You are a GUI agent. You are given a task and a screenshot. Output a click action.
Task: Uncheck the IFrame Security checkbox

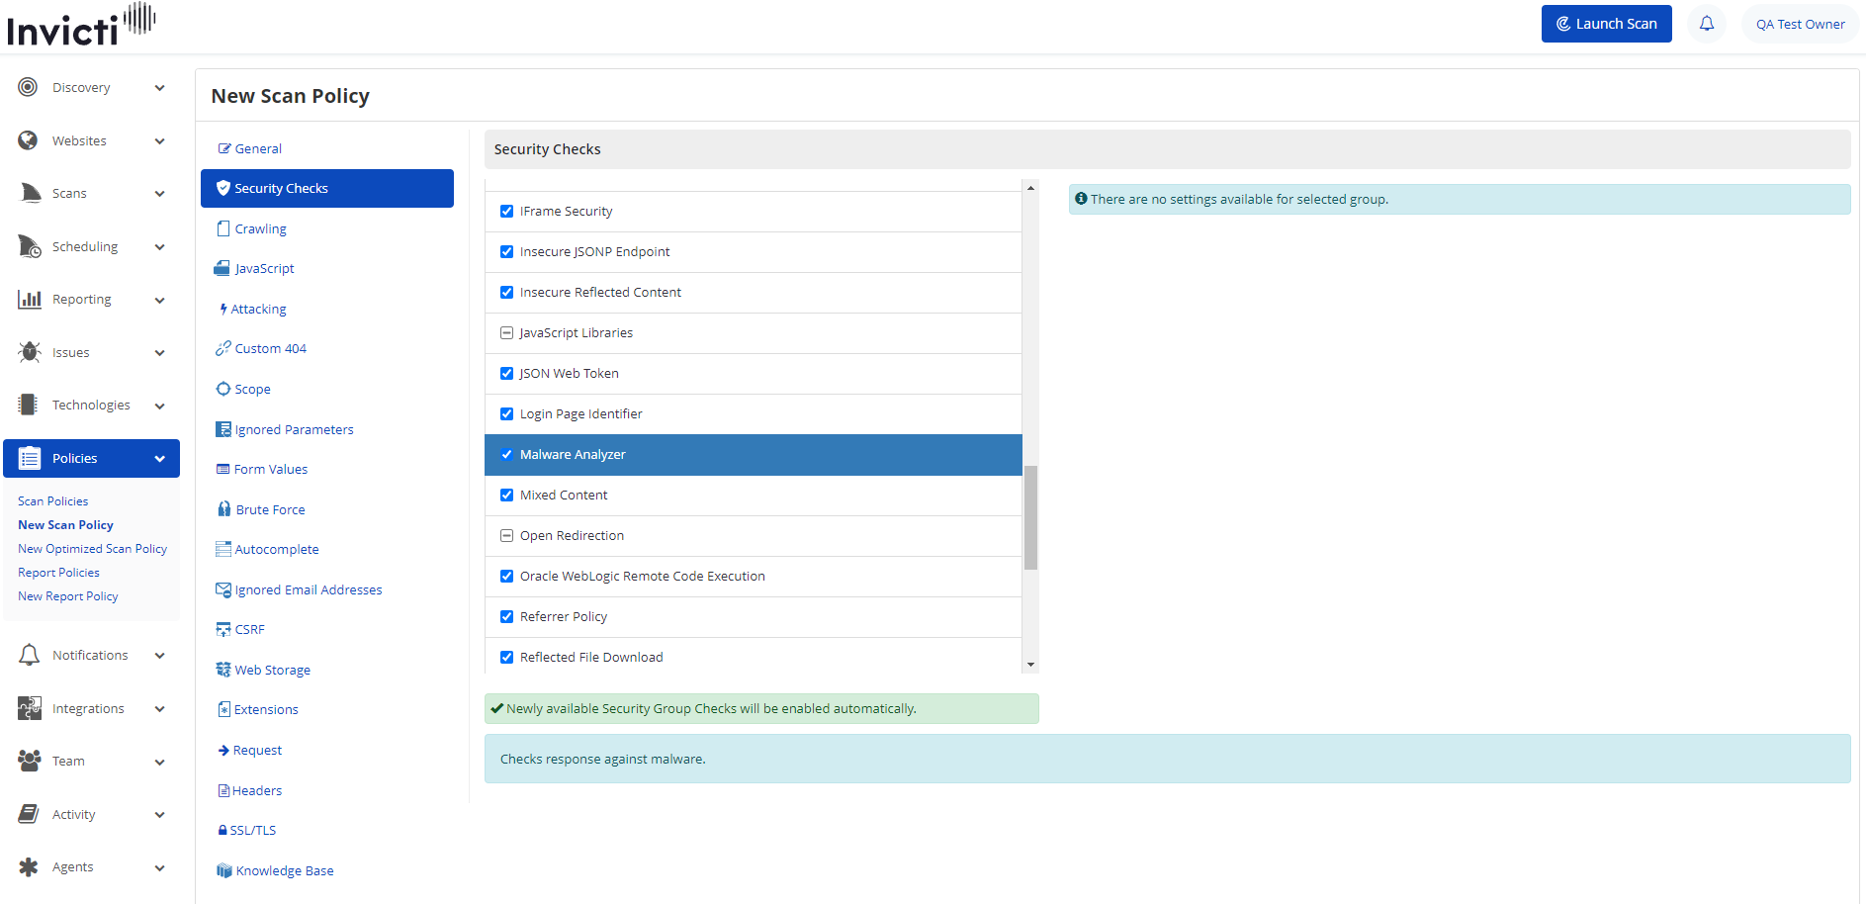(x=506, y=211)
